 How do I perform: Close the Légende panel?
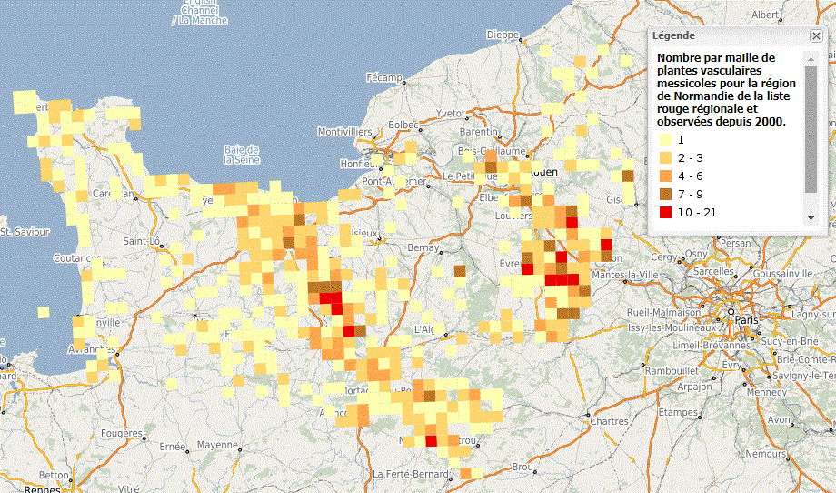point(815,35)
